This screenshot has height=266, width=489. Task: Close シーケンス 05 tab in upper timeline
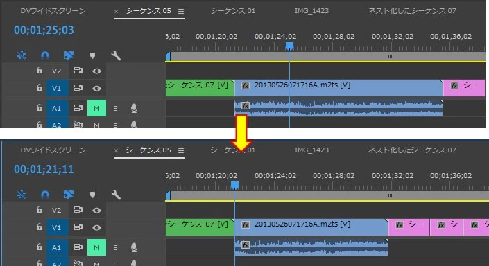(116, 12)
